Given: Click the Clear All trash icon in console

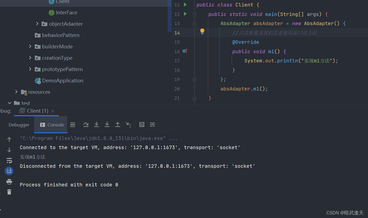Looking at the screenshot, I should click(x=9, y=192).
